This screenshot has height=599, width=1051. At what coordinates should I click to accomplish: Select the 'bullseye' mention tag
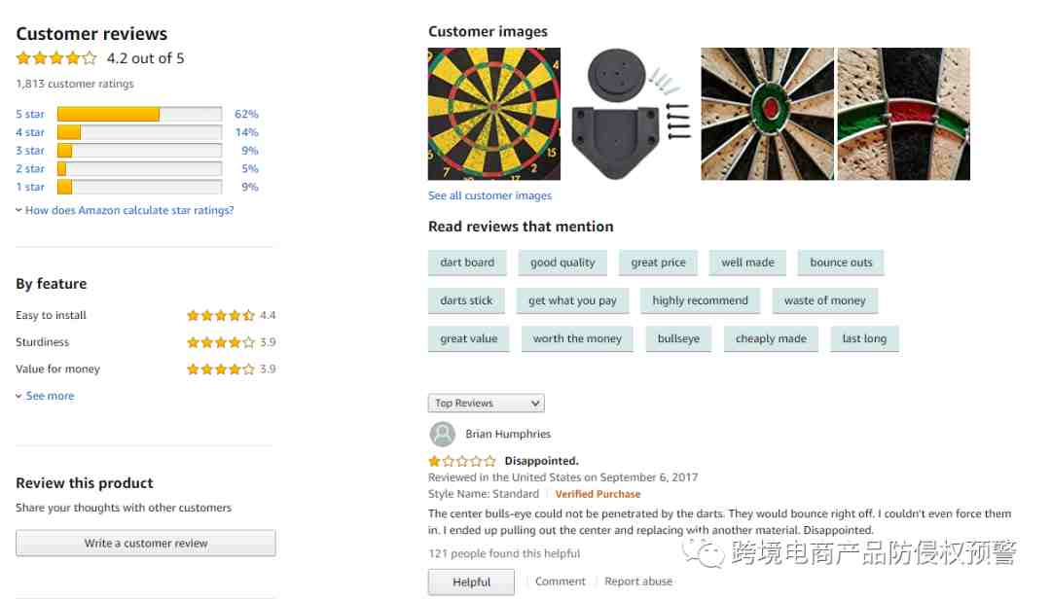(x=678, y=339)
